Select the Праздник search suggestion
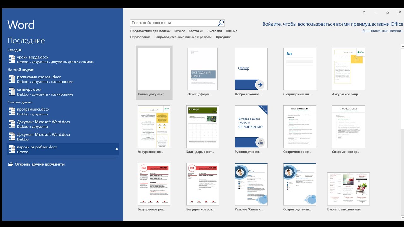404x227 pixels. 223,37
